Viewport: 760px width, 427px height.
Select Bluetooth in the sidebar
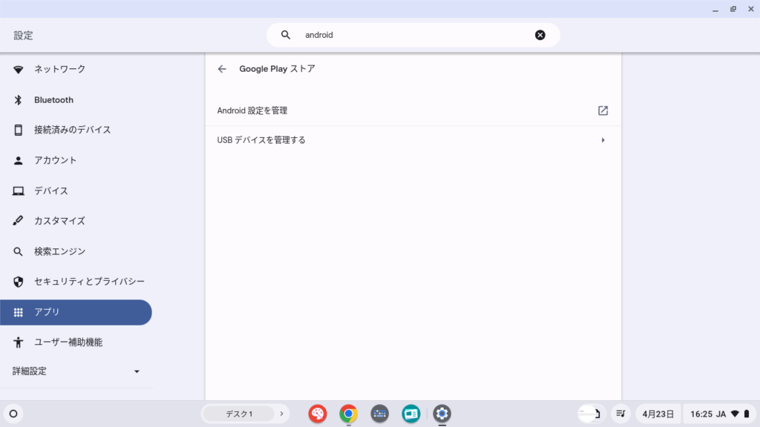point(53,100)
